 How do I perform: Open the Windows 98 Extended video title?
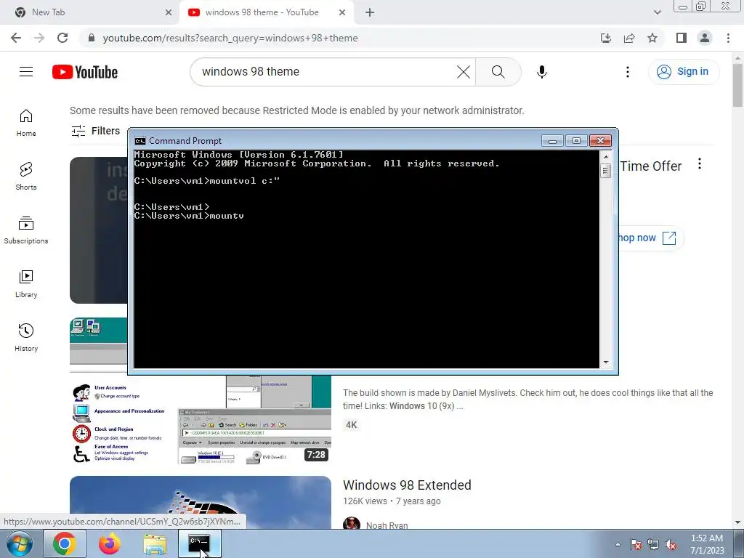tap(407, 485)
